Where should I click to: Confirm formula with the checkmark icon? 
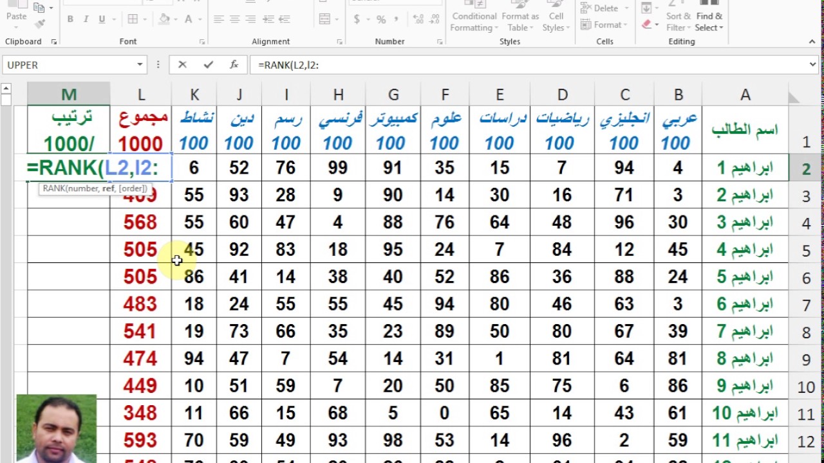208,64
